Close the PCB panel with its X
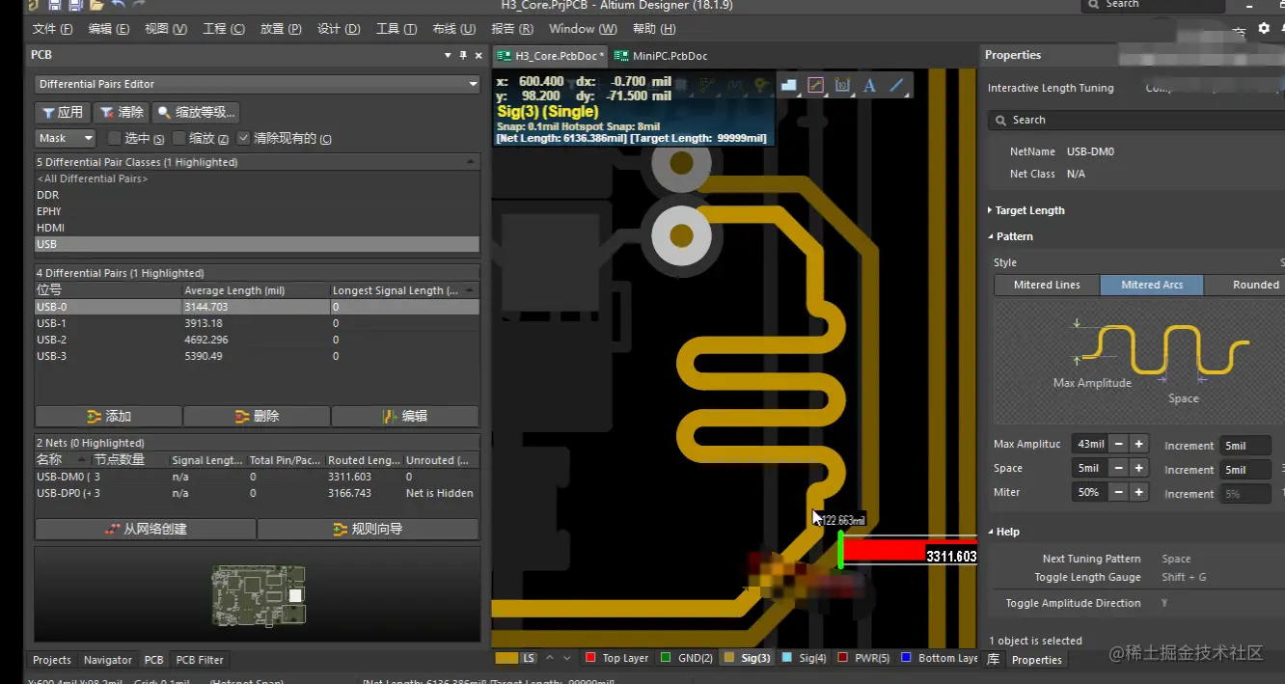This screenshot has height=684, width=1285. tap(477, 56)
